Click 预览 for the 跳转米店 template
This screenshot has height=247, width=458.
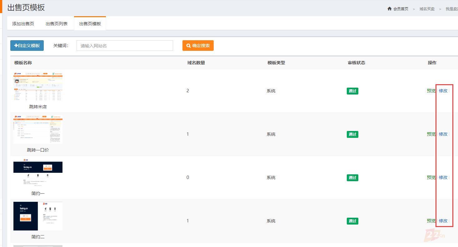click(x=431, y=91)
